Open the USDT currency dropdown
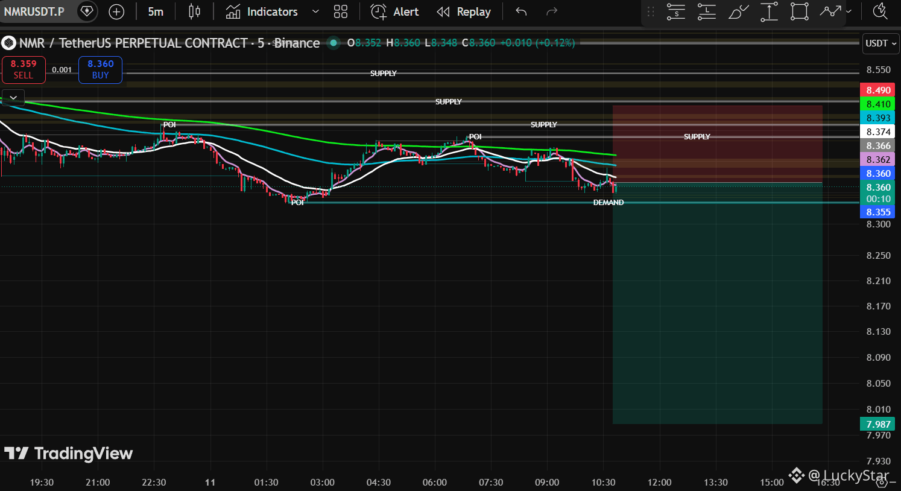Viewport: 901px width, 491px height. coord(881,43)
